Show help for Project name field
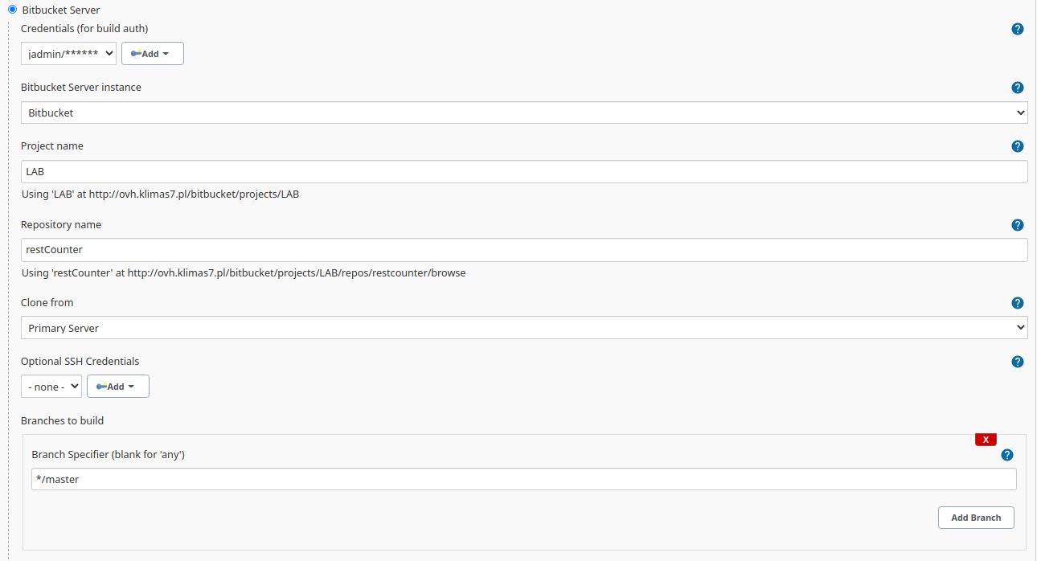Viewport: 1037px width, 561px height. [1017, 146]
